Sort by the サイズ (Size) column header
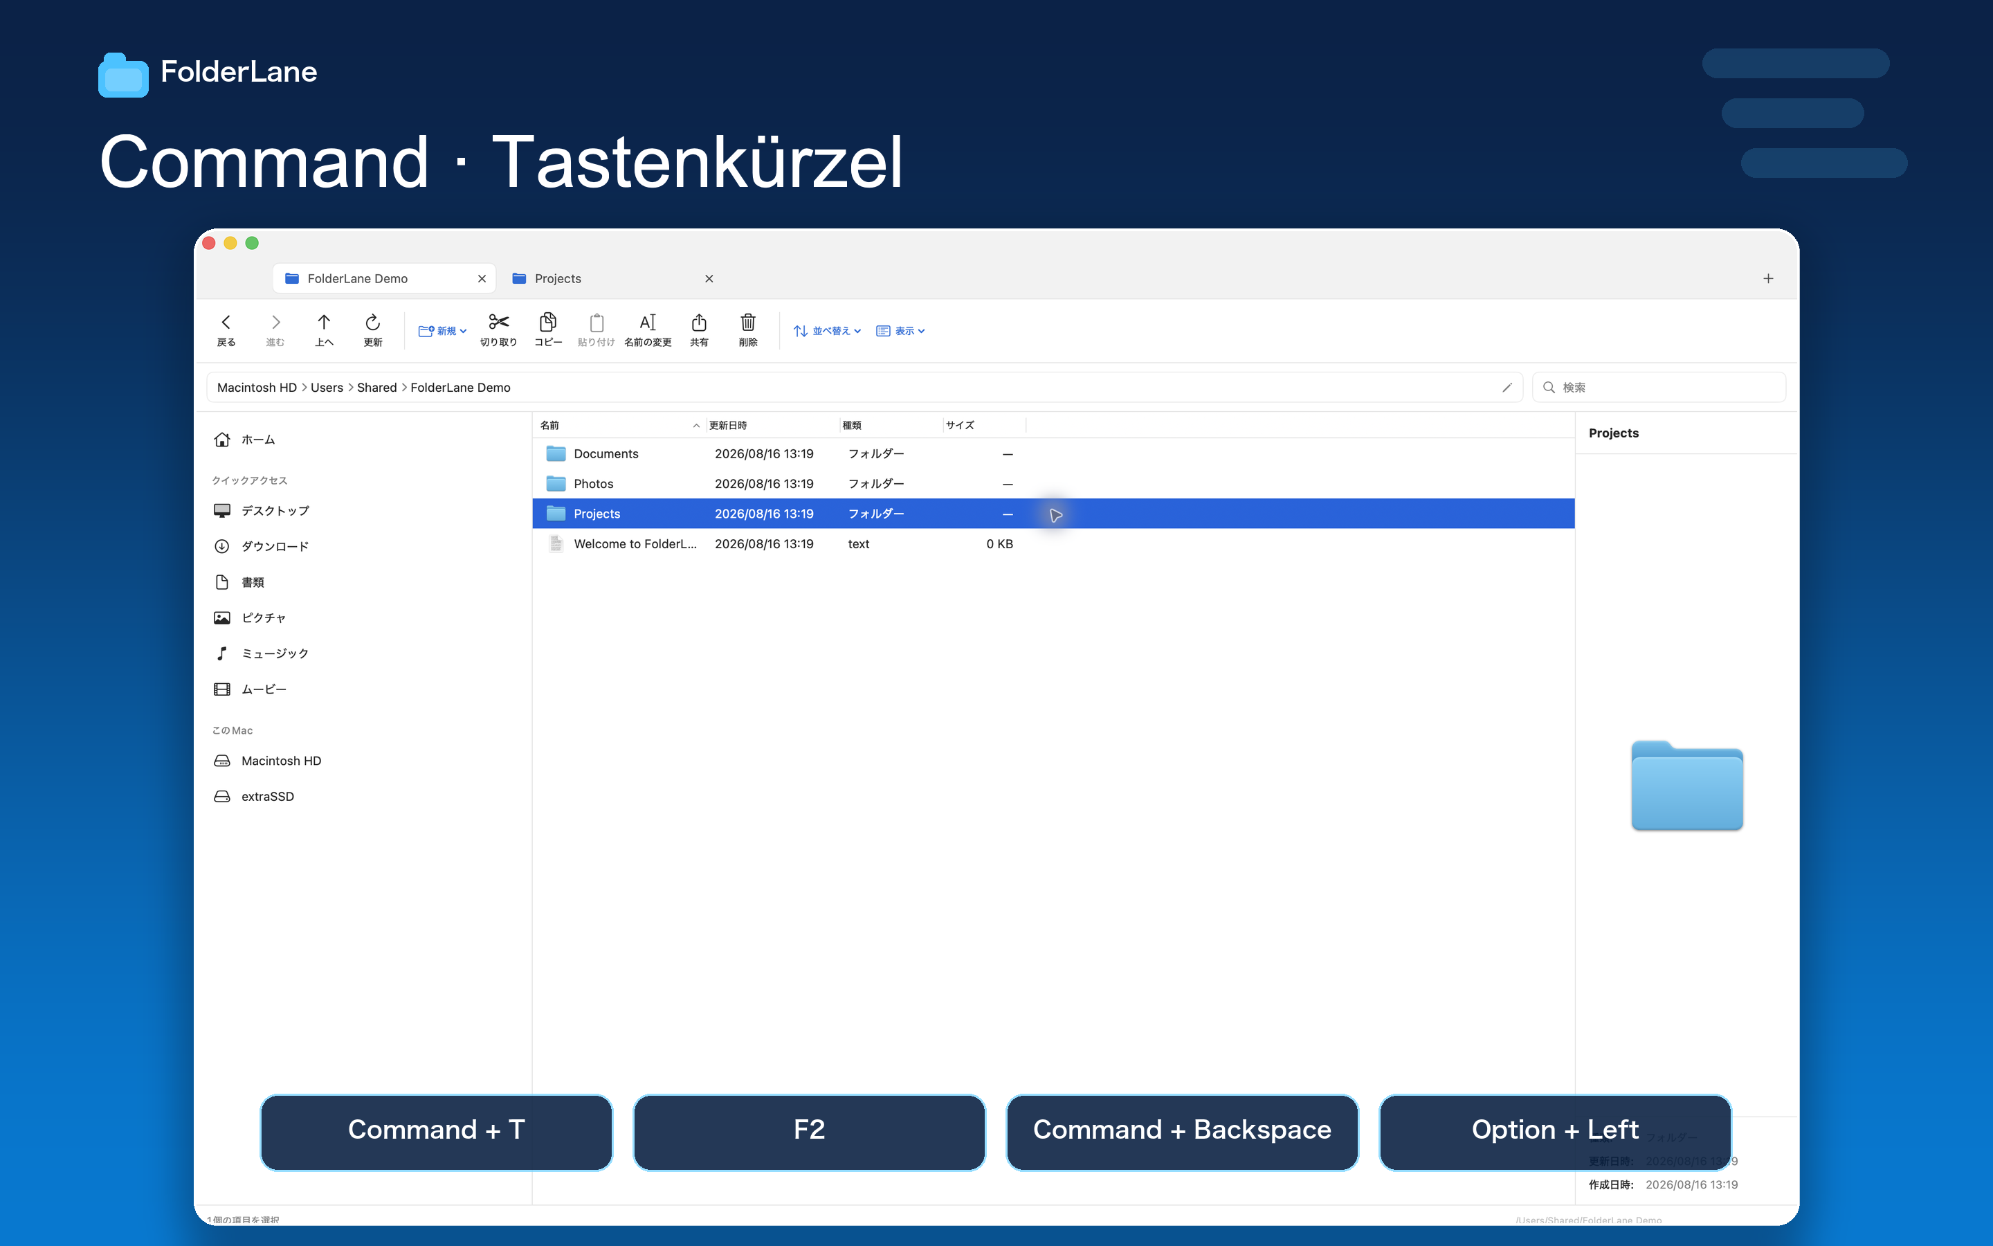This screenshot has width=1993, height=1246. pyautogui.click(x=983, y=425)
